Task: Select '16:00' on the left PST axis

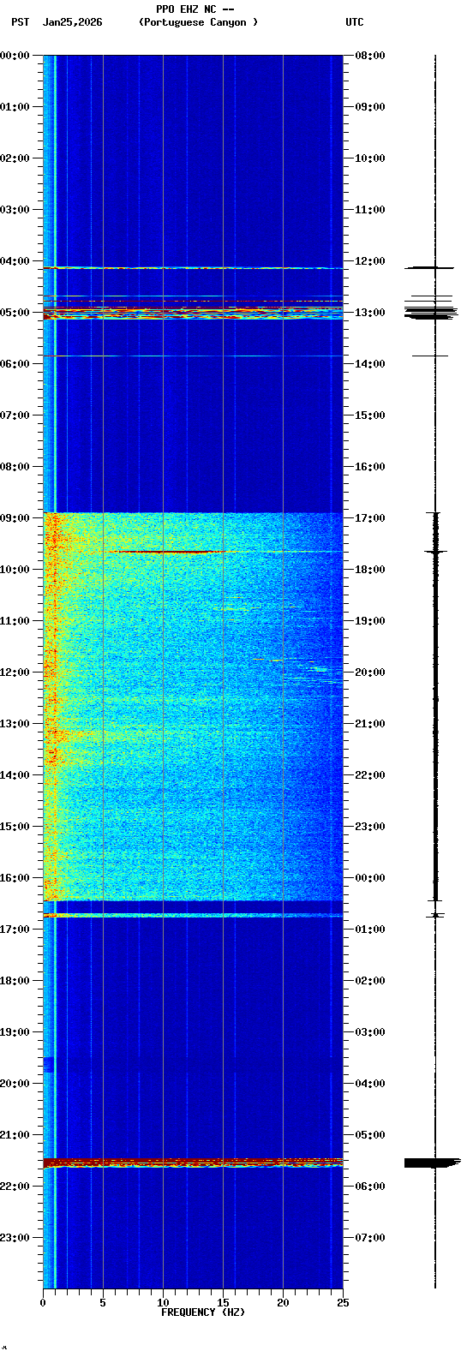Action: click(15, 878)
